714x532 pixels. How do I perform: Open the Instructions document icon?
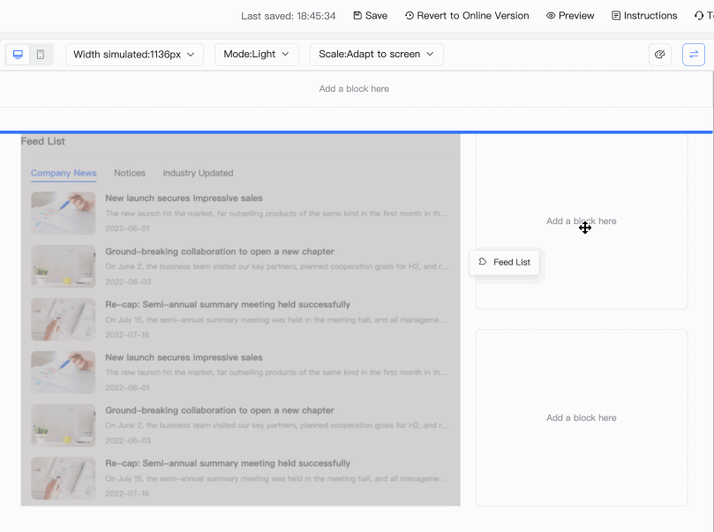pyautogui.click(x=616, y=16)
